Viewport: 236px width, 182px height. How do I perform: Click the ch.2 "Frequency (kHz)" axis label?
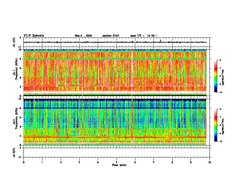[17, 119]
